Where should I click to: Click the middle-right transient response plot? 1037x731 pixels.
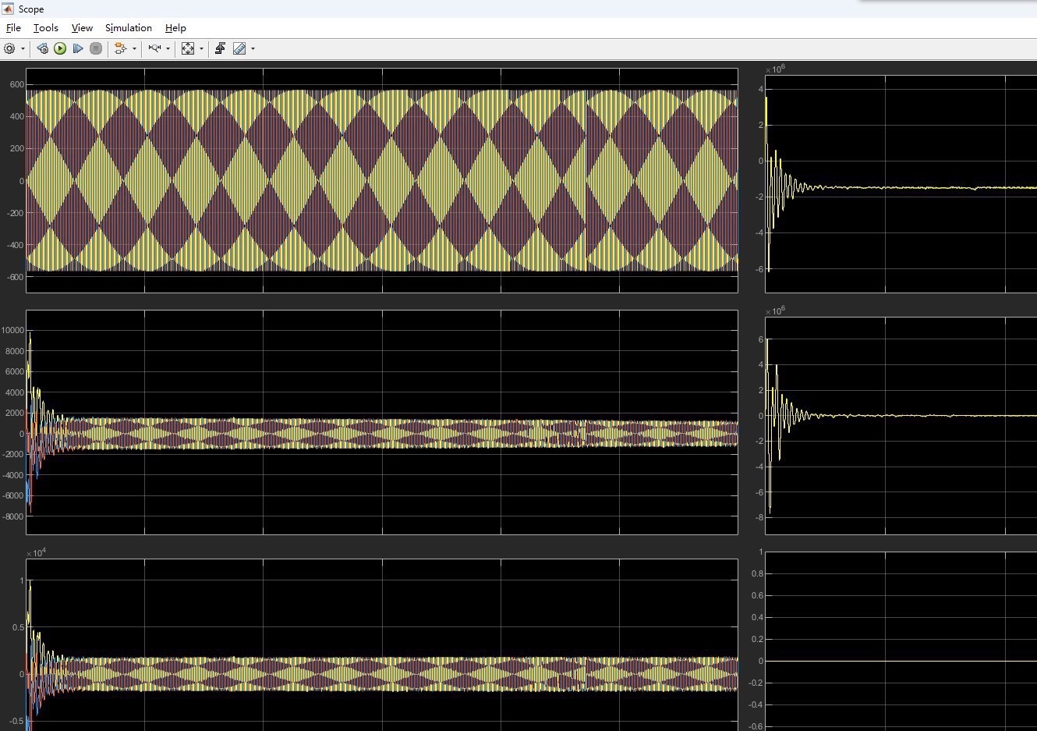(x=901, y=426)
